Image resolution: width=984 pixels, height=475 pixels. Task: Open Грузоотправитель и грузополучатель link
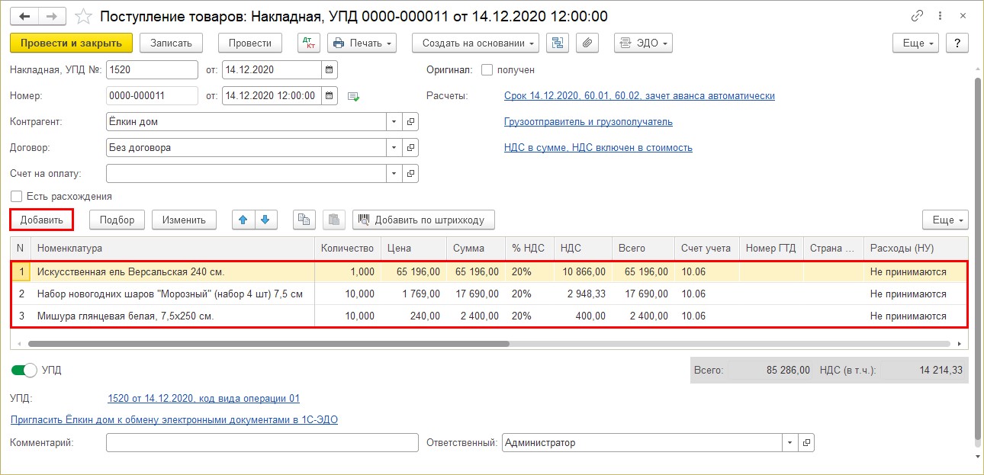(x=588, y=122)
